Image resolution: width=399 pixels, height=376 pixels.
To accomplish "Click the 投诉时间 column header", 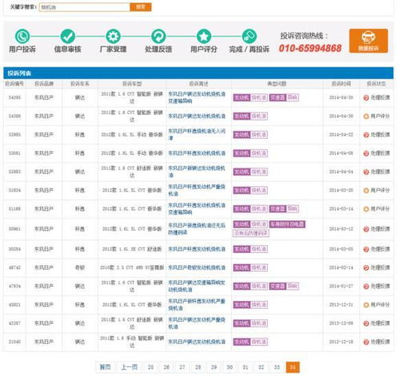I will click(x=341, y=84).
